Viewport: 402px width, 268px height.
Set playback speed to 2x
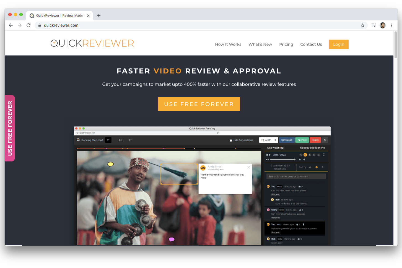(310, 155)
